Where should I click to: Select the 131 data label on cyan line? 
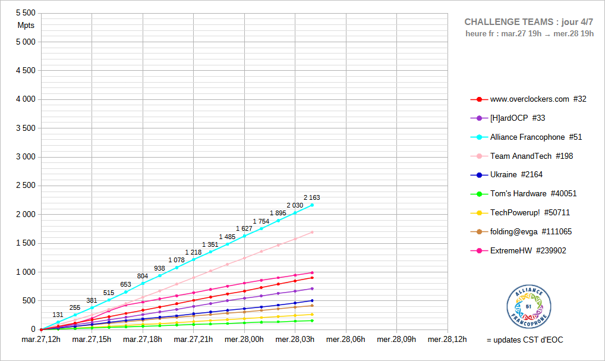tap(58, 315)
